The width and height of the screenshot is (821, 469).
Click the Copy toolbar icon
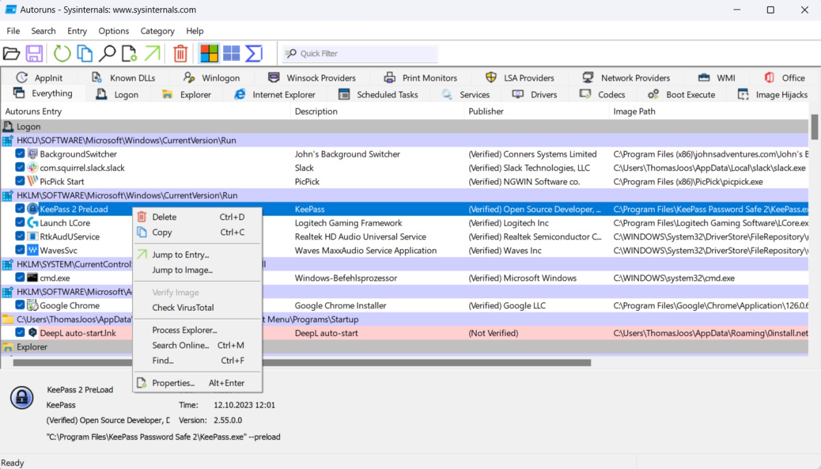click(x=85, y=53)
